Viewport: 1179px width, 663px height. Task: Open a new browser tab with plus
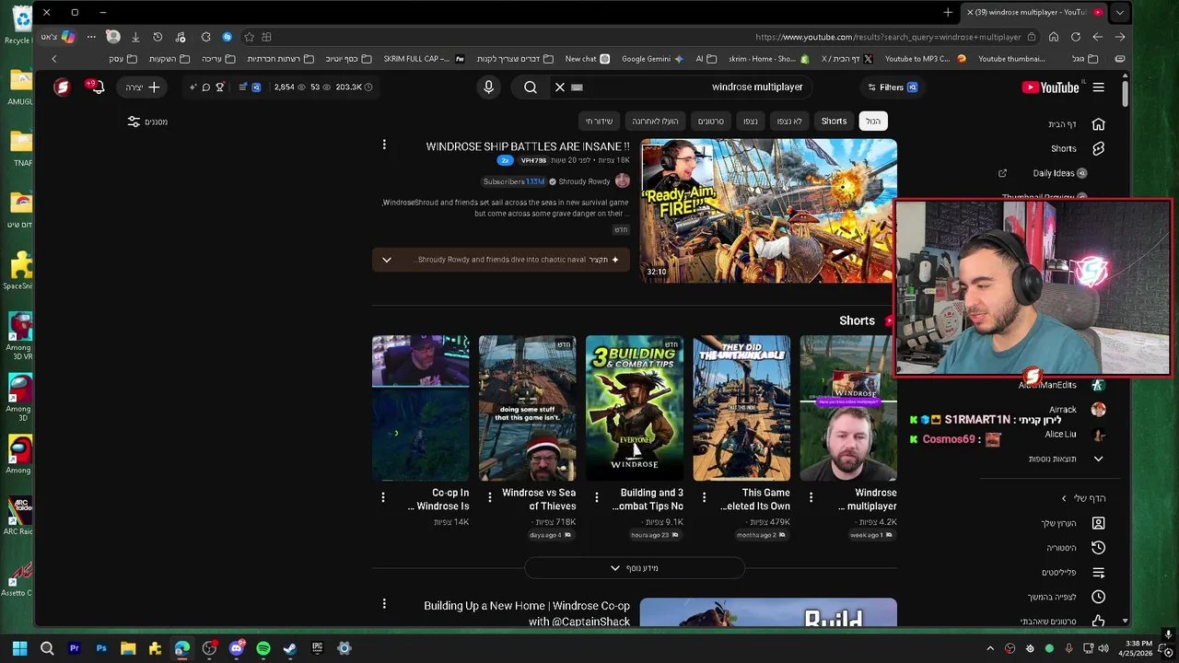click(x=948, y=12)
